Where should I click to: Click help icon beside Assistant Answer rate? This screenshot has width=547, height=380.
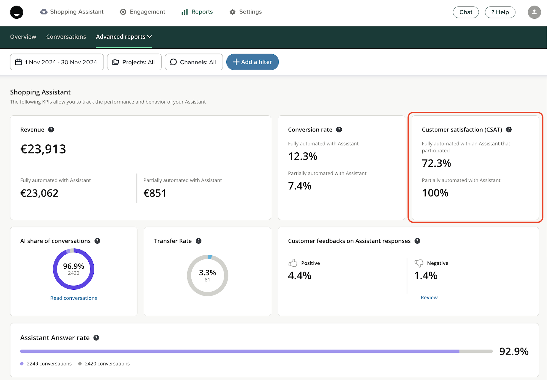pos(96,338)
